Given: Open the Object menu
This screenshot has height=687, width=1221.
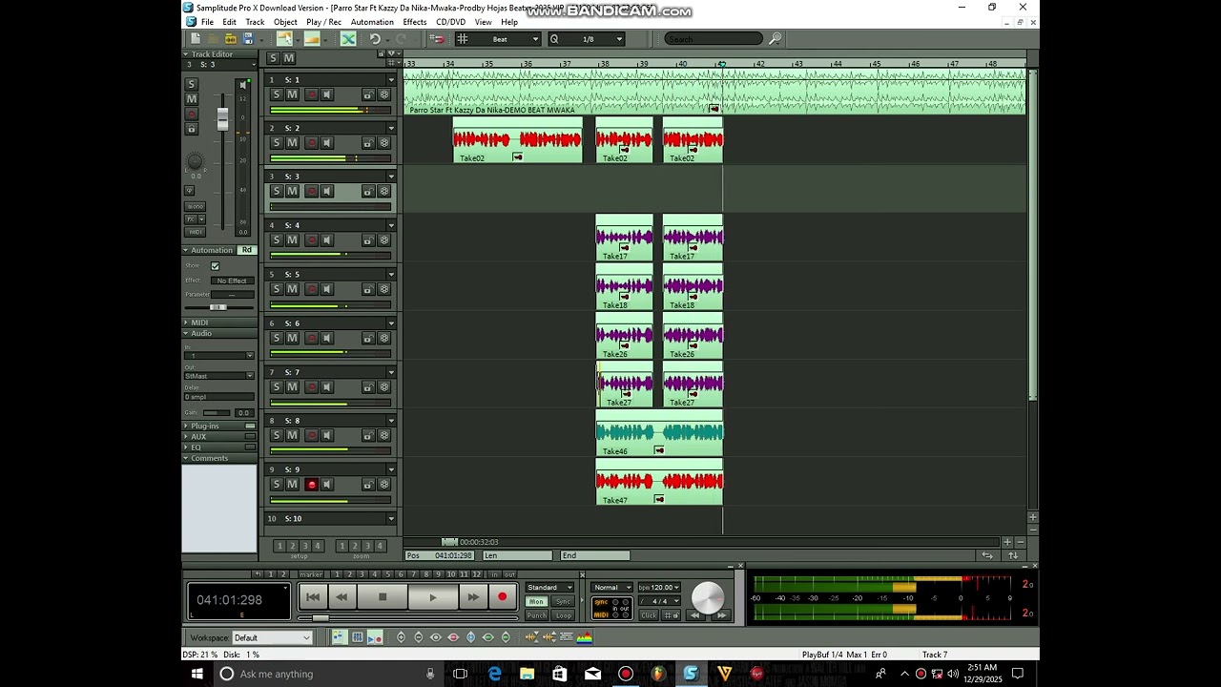Looking at the screenshot, I should tap(285, 22).
